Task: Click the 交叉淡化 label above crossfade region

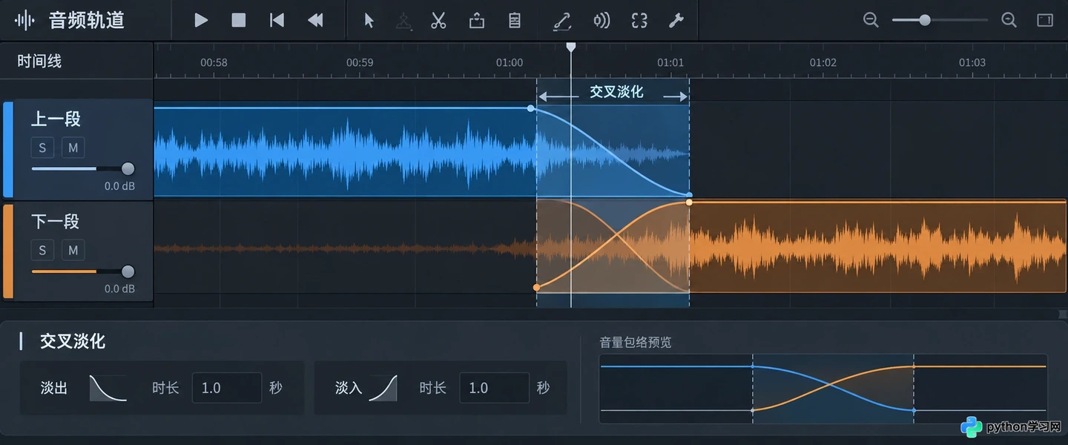Action: point(616,92)
